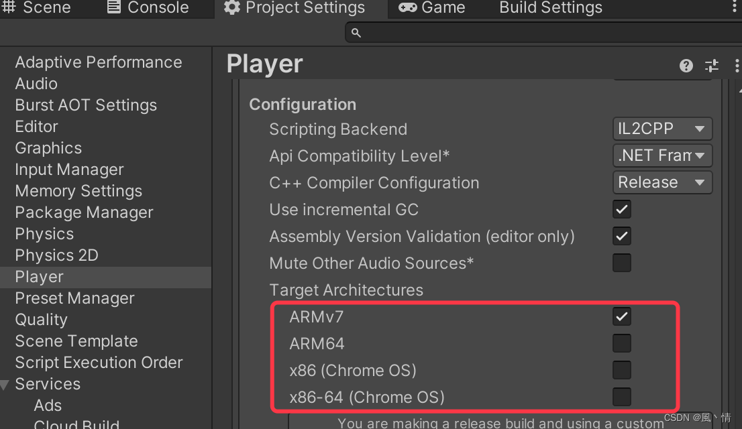Collapse the Services tree section

(x=5, y=385)
